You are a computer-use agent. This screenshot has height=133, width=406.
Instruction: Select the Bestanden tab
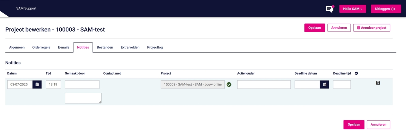click(105, 48)
